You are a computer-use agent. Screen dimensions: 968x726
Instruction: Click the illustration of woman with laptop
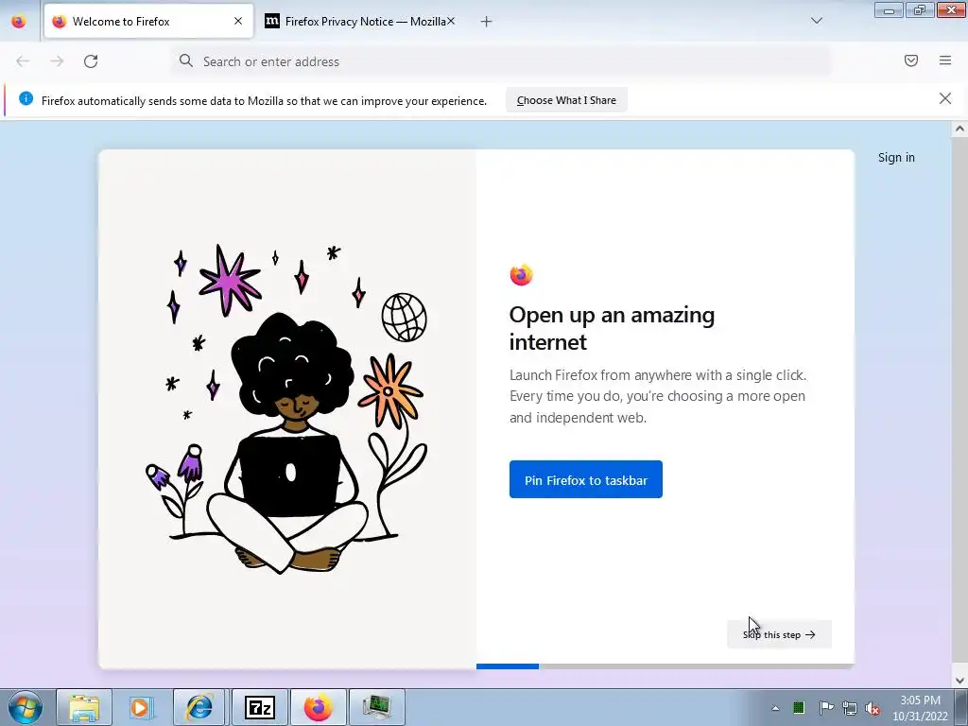[287, 409]
